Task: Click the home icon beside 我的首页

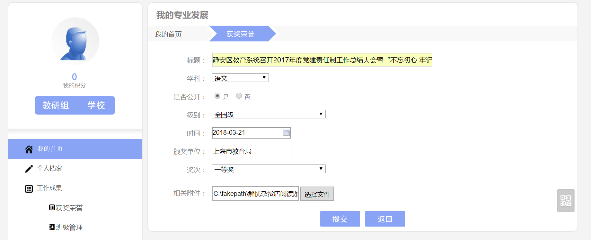Action: [x=29, y=149]
